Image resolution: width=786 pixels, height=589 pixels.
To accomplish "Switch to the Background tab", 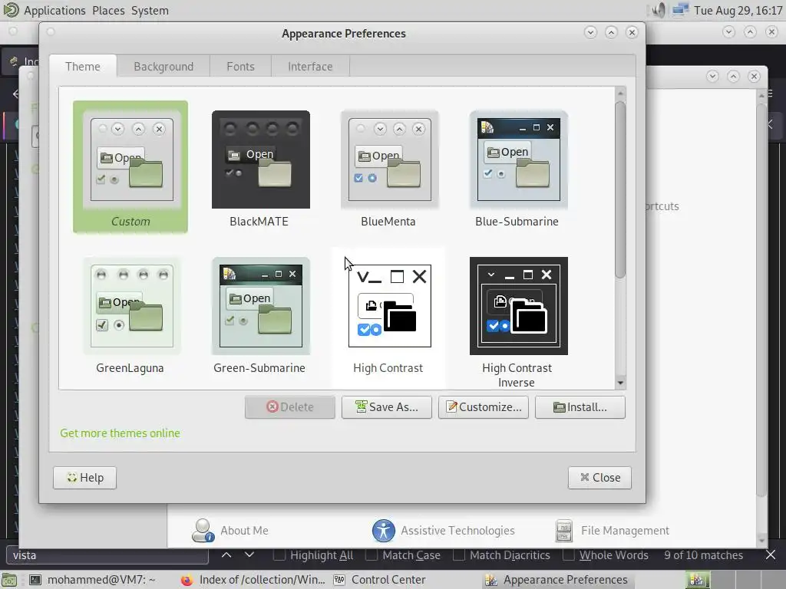I will (163, 67).
